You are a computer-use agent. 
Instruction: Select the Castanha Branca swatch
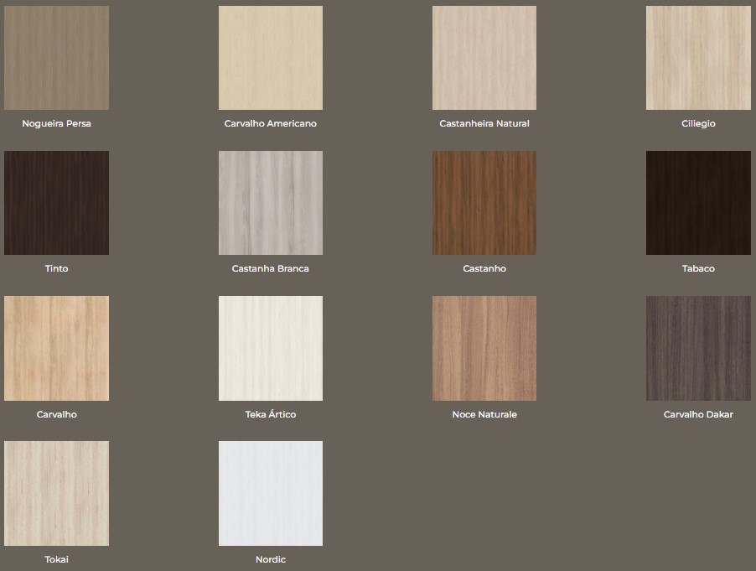coord(270,203)
